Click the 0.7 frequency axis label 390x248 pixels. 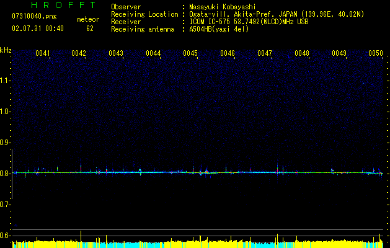pyautogui.click(x=4, y=205)
